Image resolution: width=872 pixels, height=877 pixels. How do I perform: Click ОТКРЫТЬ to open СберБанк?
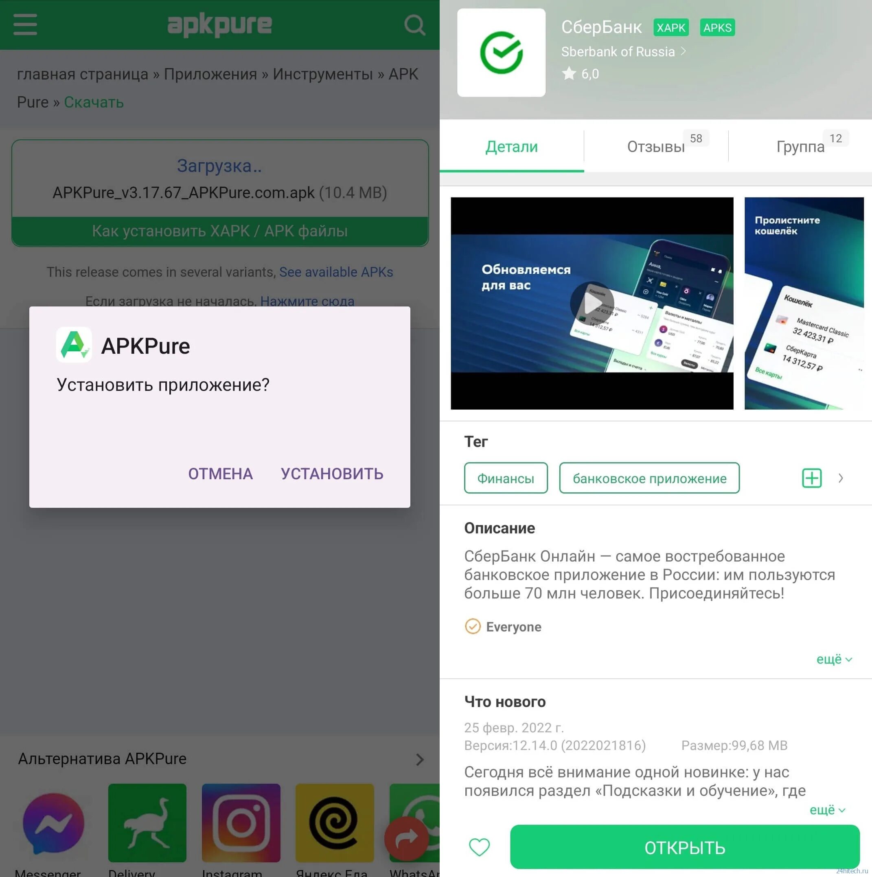click(682, 846)
